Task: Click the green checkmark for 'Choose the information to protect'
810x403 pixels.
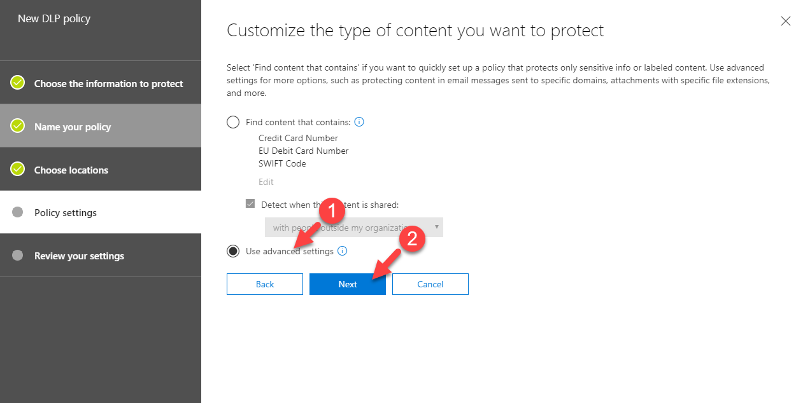Action: point(18,83)
